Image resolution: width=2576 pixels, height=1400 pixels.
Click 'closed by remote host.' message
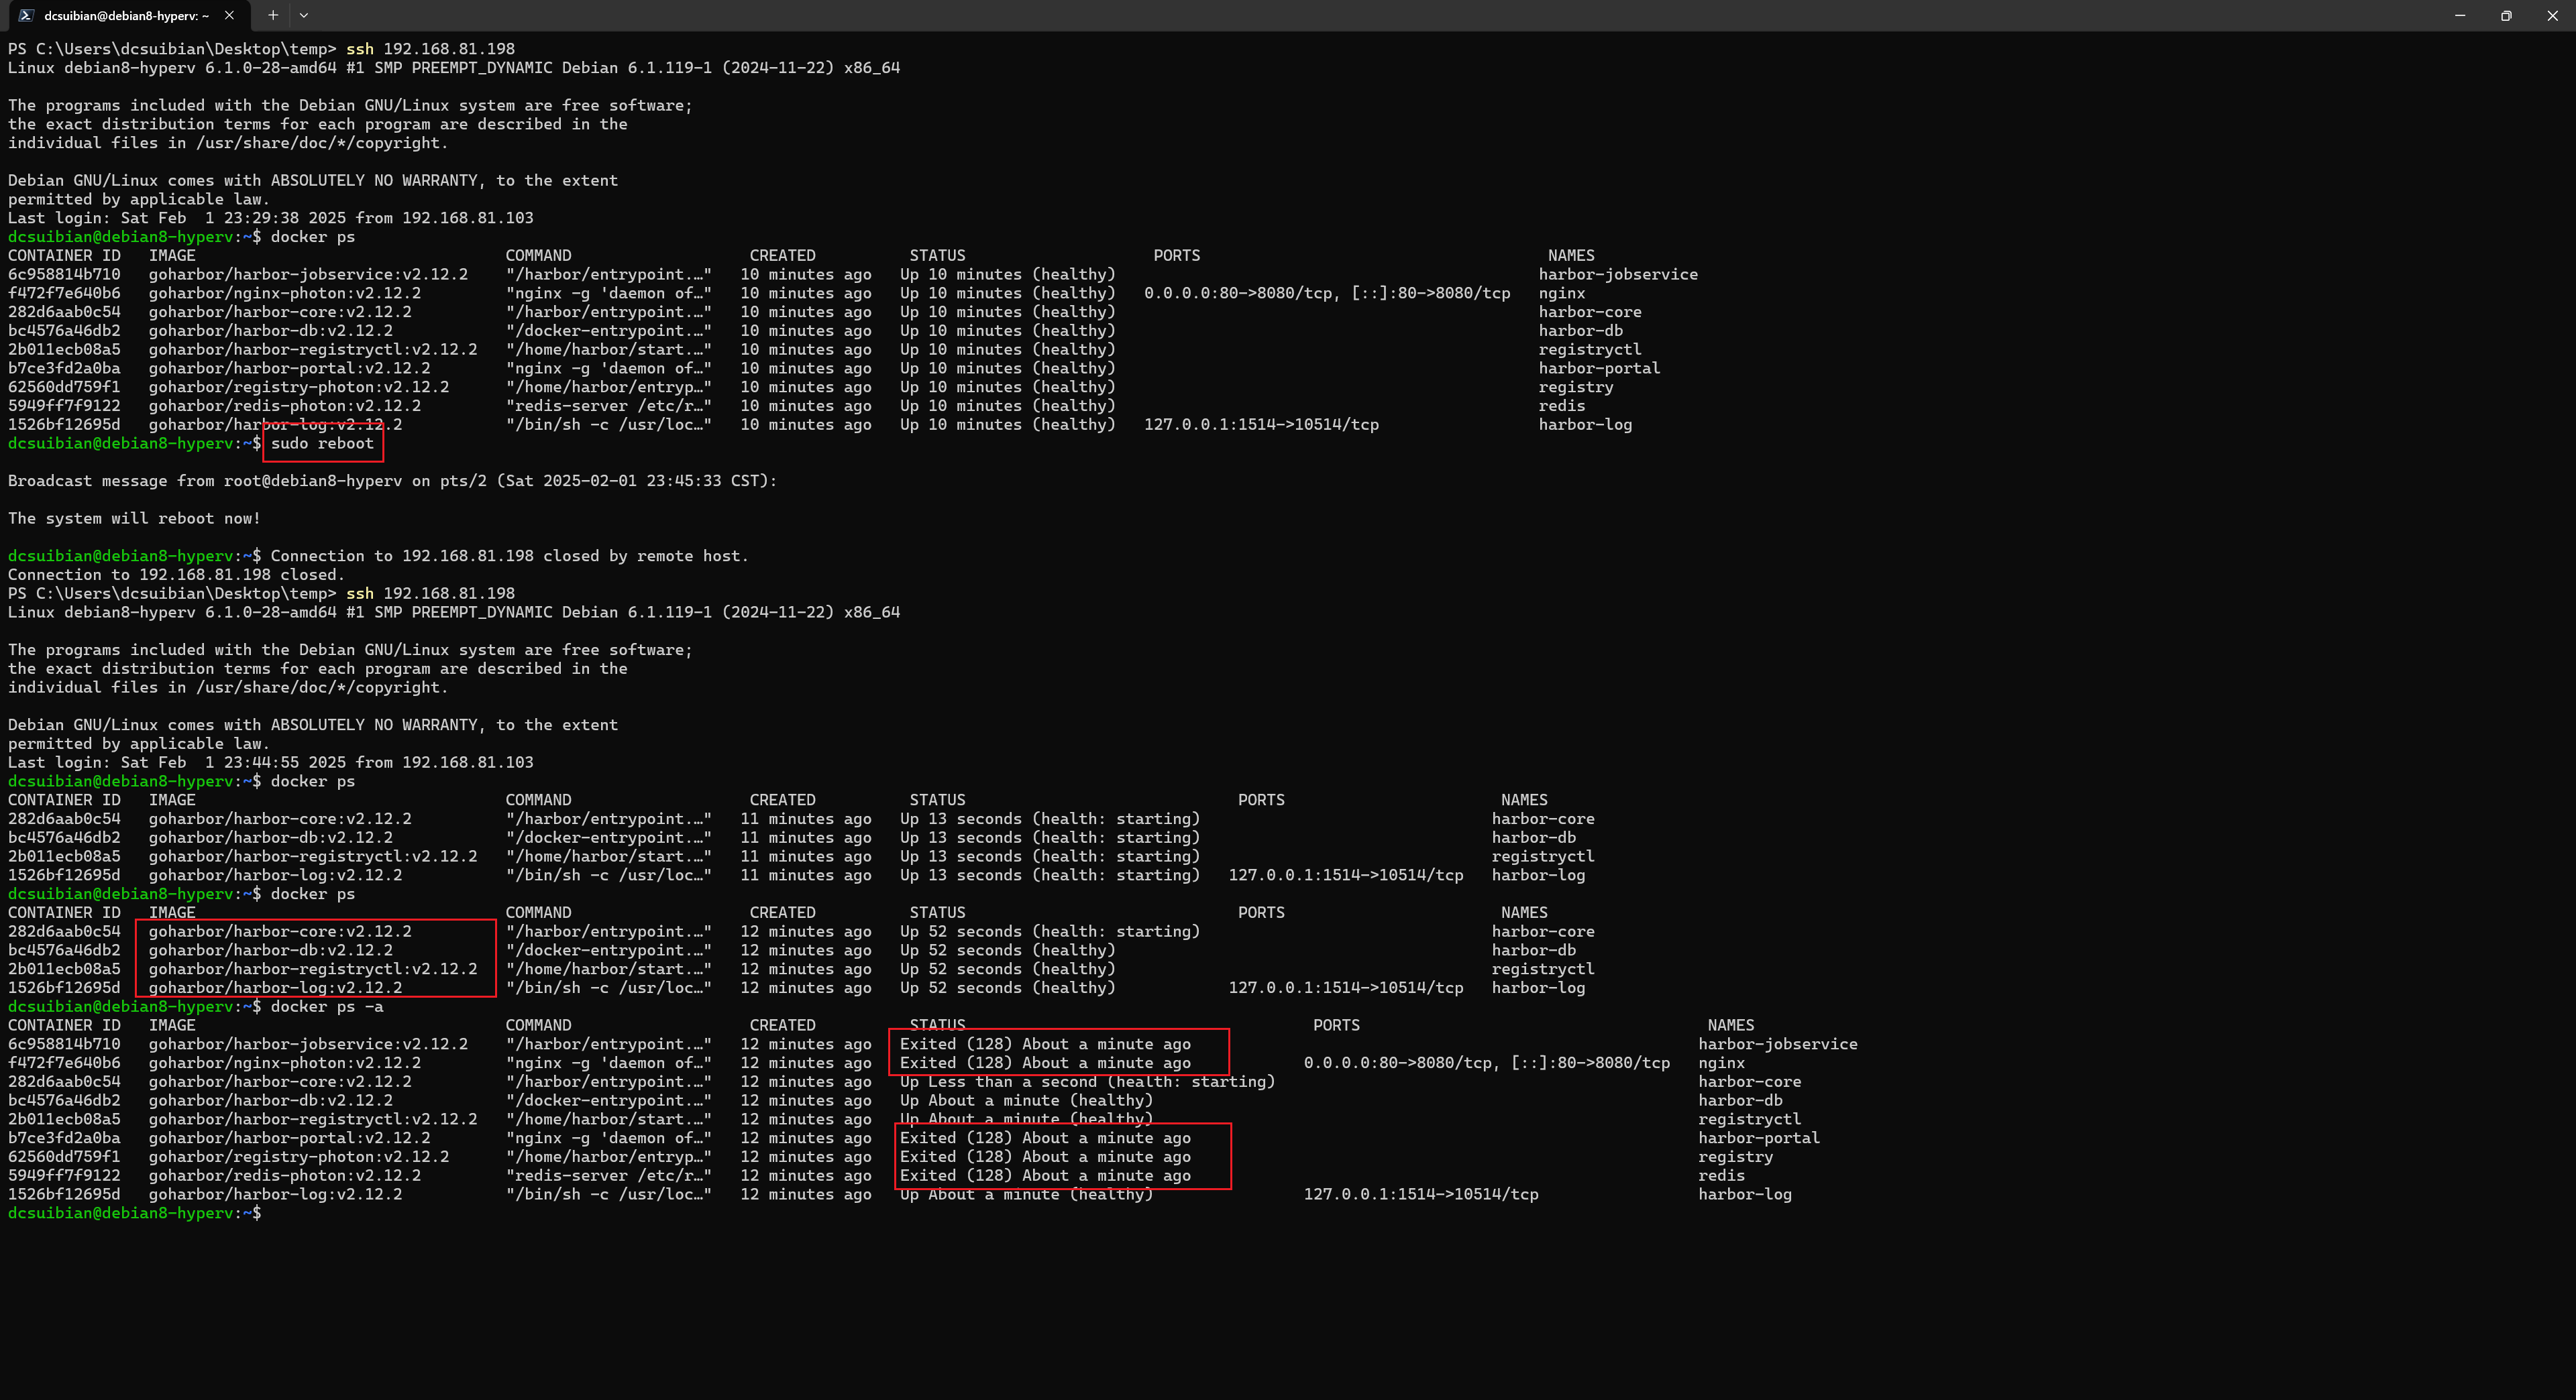pos(645,556)
